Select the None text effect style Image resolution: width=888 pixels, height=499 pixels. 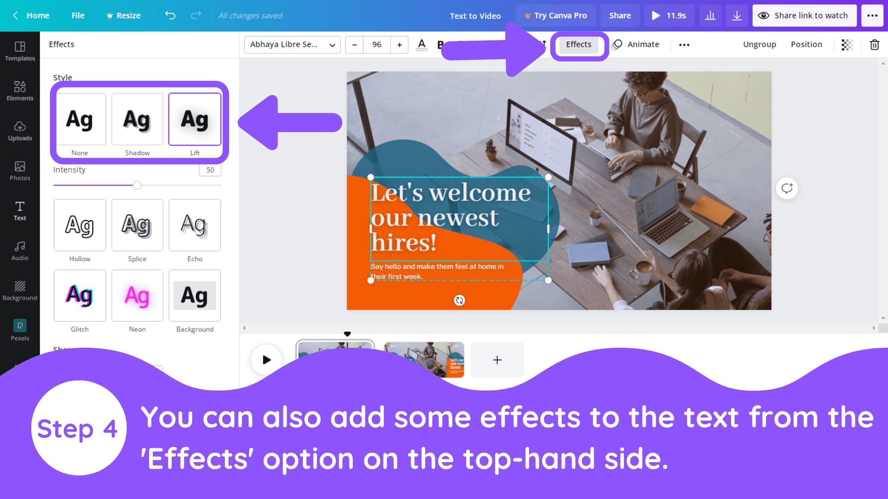(x=80, y=118)
